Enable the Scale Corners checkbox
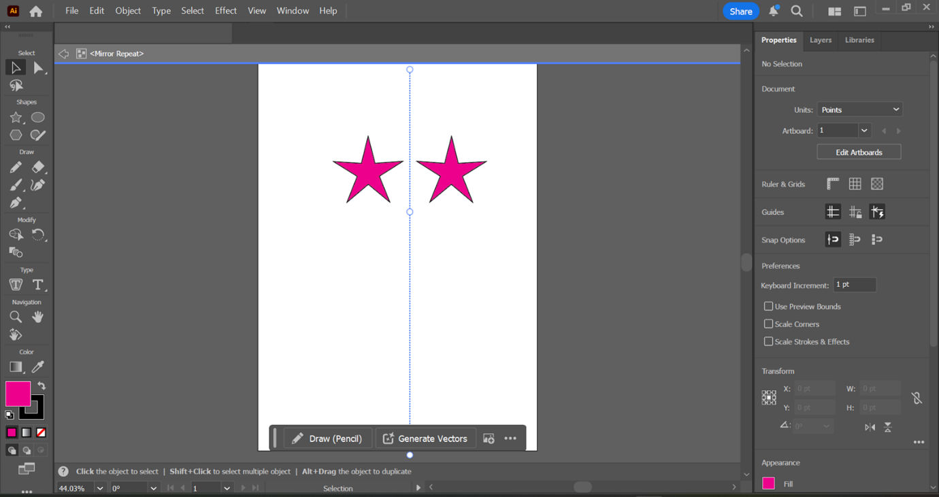Viewport: 939px width, 497px height. 768,324
